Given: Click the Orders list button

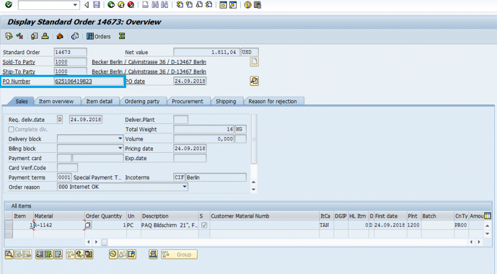Looking at the screenshot, I should pos(99,36).
